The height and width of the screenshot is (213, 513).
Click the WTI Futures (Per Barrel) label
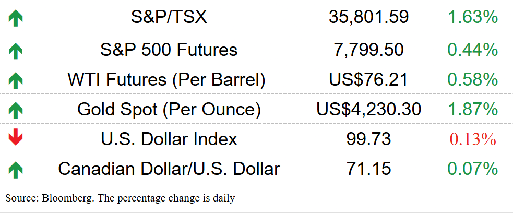pyautogui.click(x=166, y=79)
